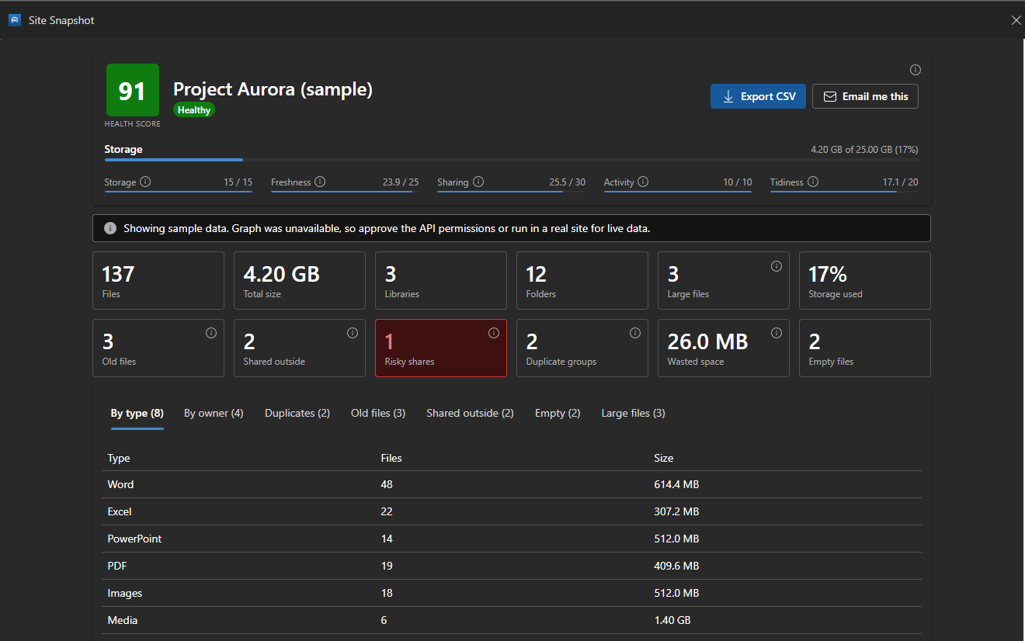The height and width of the screenshot is (641, 1025).
Task: Click the info icon on the Risky shares card
Action: [494, 333]
